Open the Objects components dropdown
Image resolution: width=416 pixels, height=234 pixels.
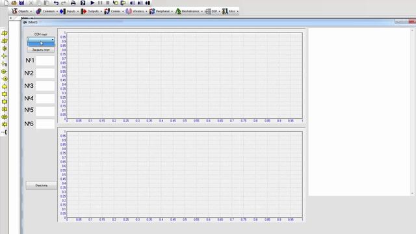21,11
